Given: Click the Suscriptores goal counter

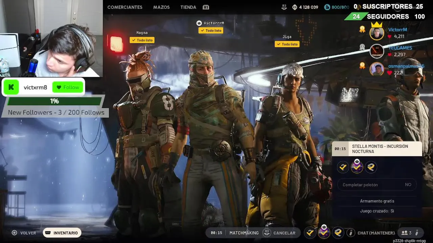Looking at the screenshot, I should [x=388, y=6].
